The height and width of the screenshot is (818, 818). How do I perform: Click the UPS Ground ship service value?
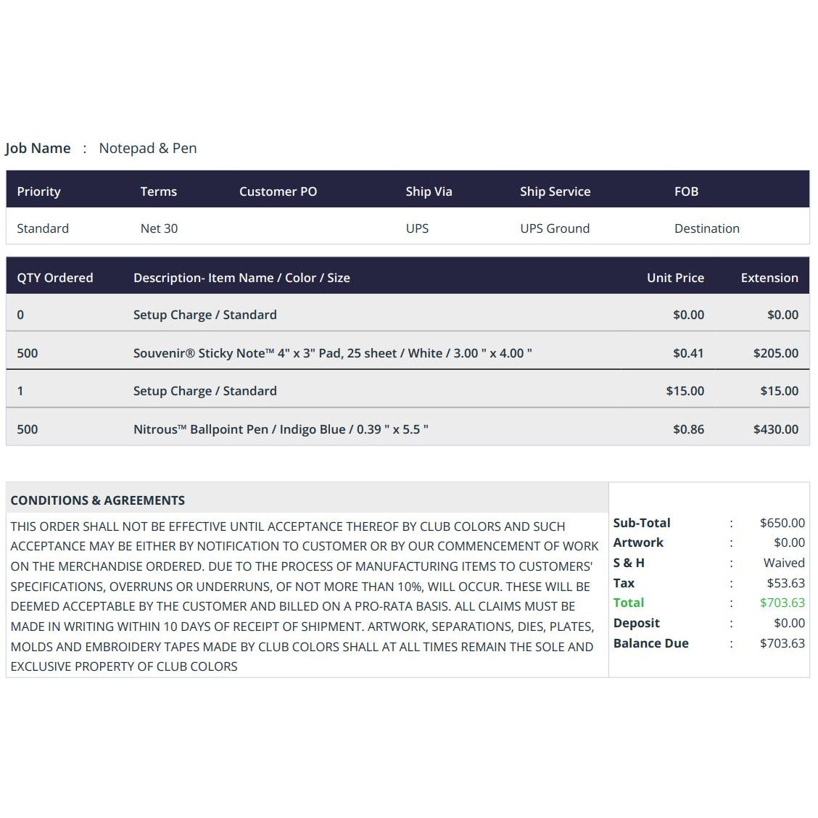[555, 228]
